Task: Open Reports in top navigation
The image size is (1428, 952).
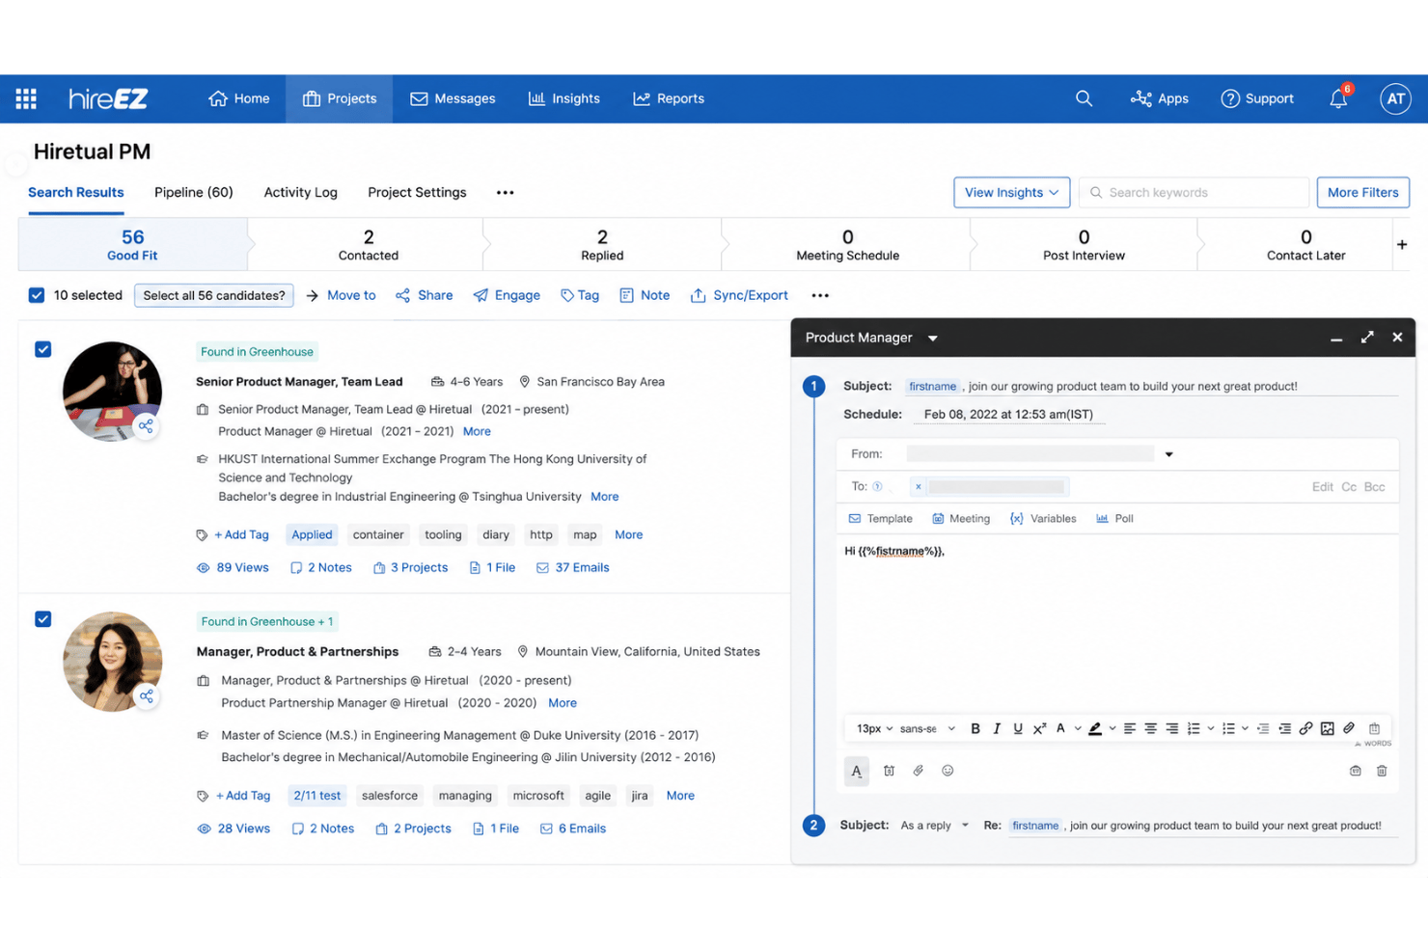Action: coord(668,98)
